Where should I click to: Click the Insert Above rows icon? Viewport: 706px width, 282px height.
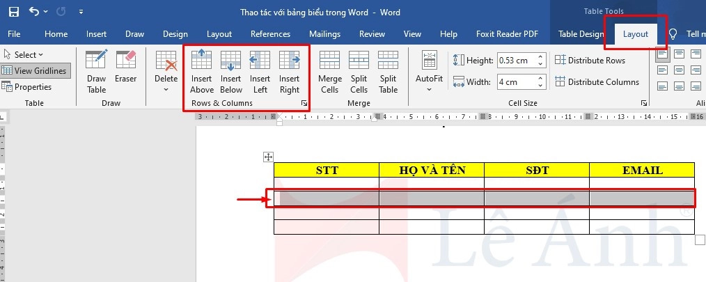click(x=202, y=72)
